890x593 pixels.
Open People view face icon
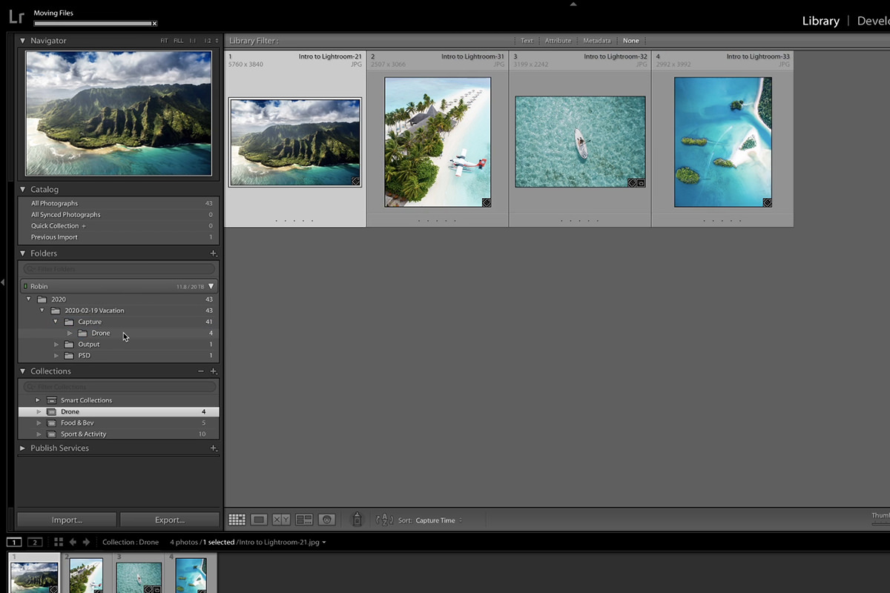tap(327, 520)
